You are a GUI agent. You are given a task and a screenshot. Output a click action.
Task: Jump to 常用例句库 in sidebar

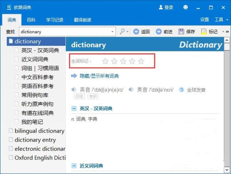[x=35, y=95]
